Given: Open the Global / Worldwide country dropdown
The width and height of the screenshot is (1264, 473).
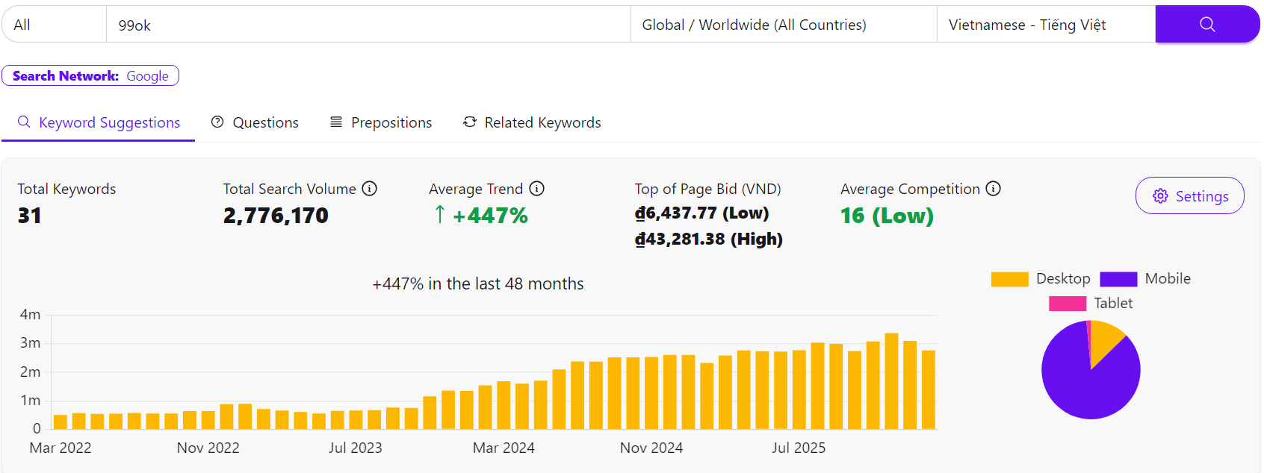Looking at the screenshot, I should 783,25.
